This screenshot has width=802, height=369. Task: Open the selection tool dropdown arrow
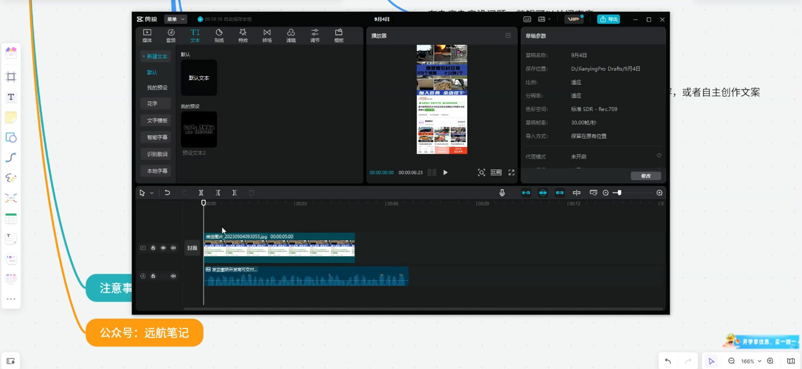tap(152, 193)
